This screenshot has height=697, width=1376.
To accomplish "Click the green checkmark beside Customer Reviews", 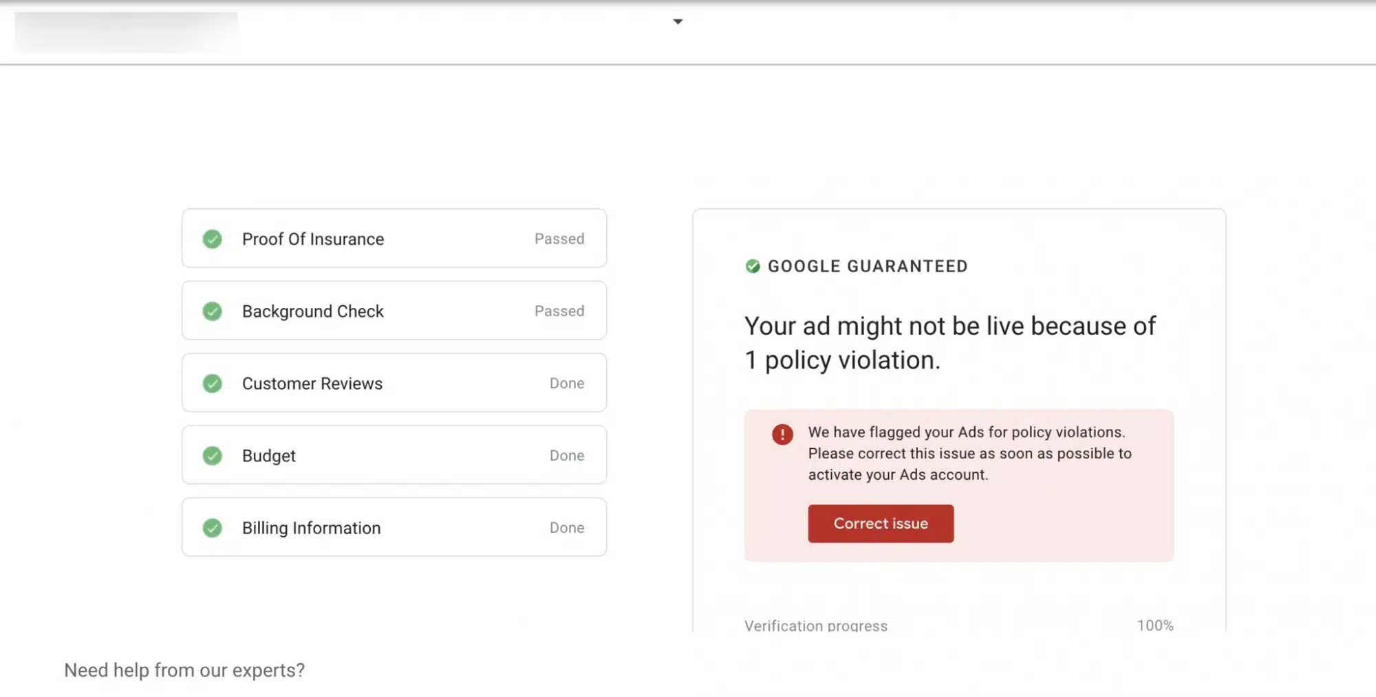I will (x=212, y=383).
